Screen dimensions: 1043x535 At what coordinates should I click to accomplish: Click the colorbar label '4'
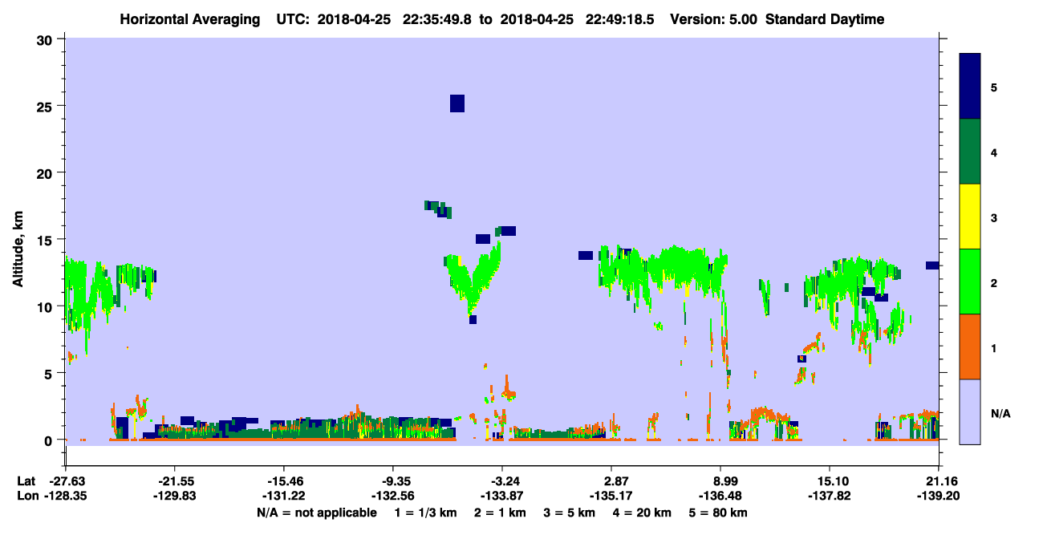994,152
